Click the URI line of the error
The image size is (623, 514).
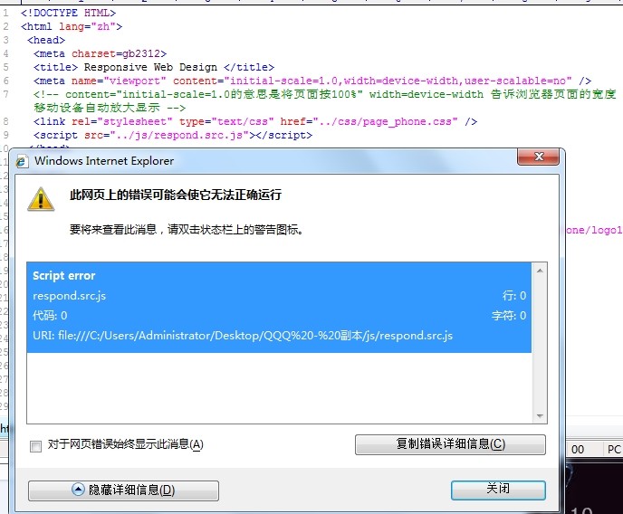243,336
